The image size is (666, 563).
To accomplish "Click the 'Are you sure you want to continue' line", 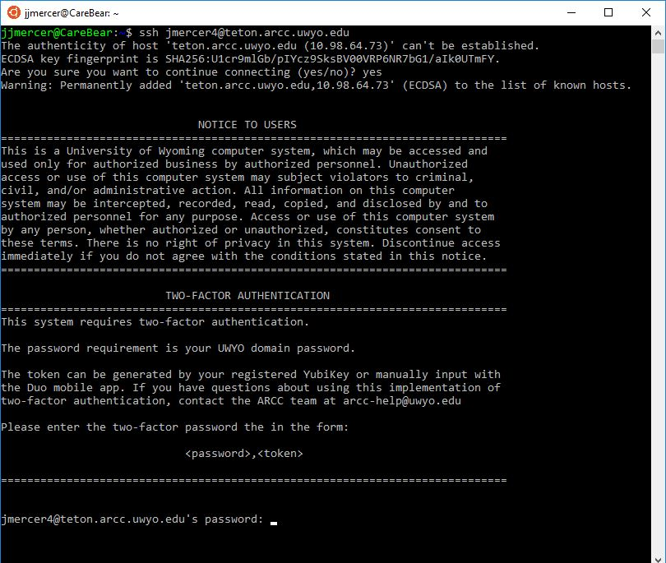I will (x=191, y=72).
